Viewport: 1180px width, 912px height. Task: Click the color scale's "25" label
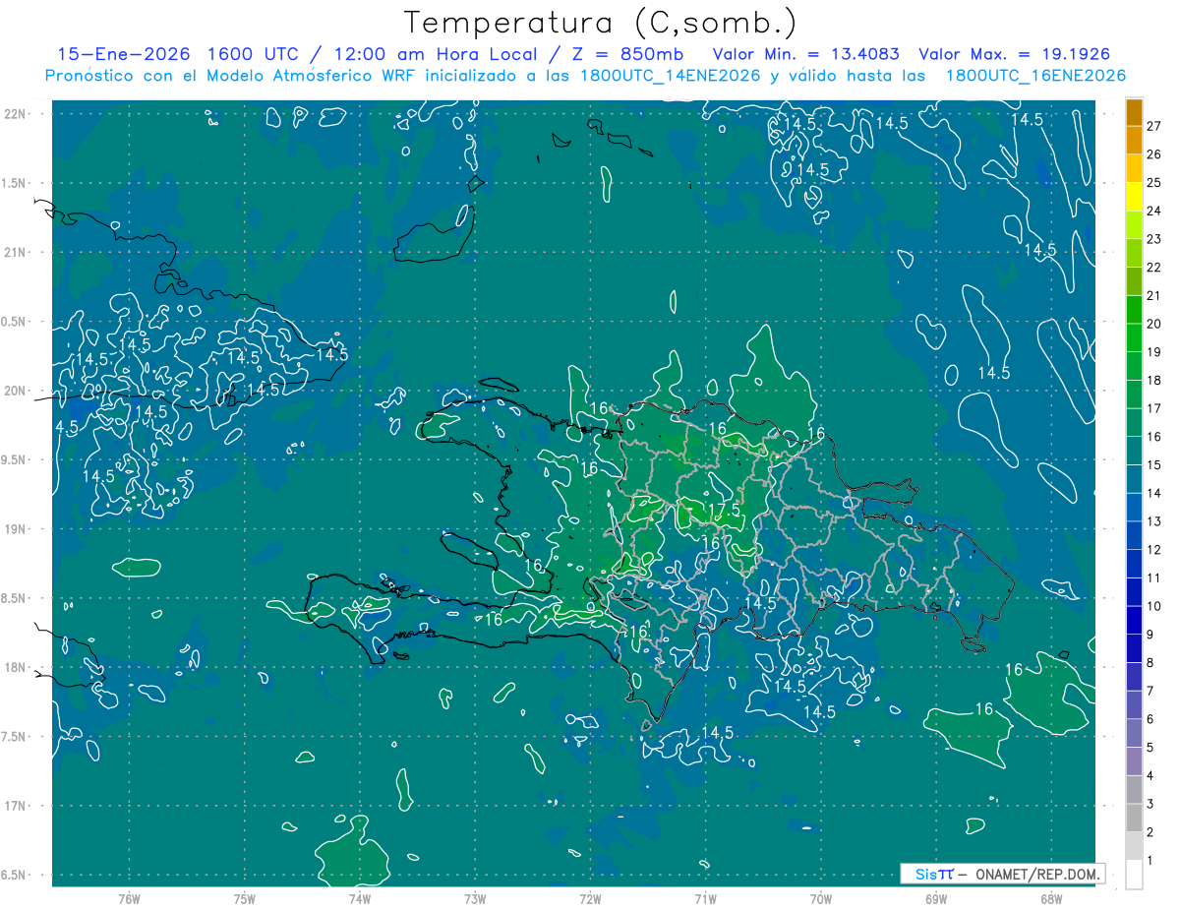[x=1155, y=183]
